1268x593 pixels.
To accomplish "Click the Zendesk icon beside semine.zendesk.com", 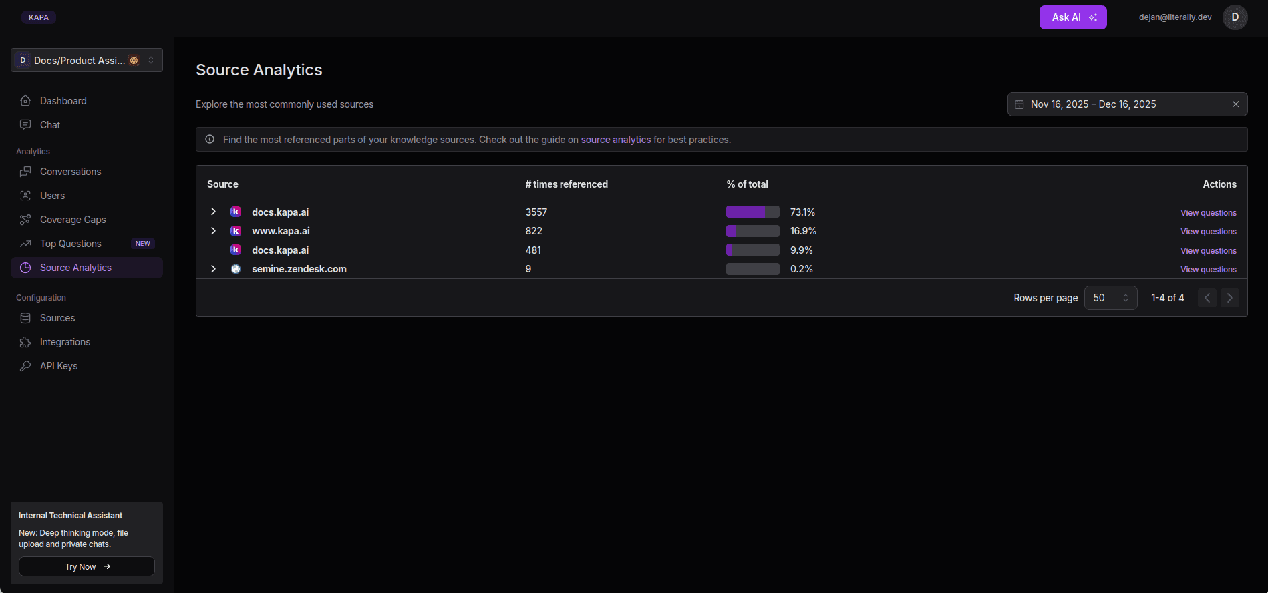I will tap(236, 269).
